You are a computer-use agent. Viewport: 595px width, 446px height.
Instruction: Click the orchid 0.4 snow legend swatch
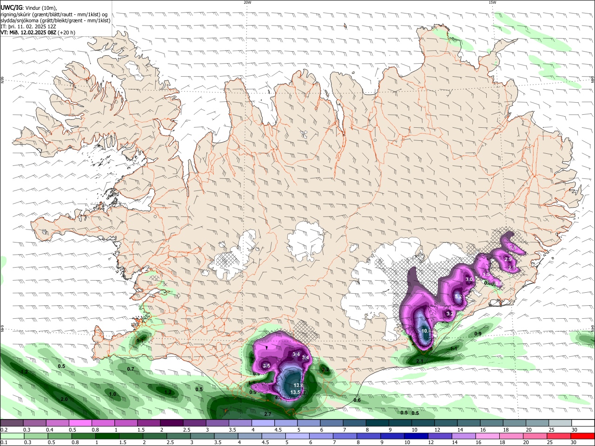(x=57, y=423)
